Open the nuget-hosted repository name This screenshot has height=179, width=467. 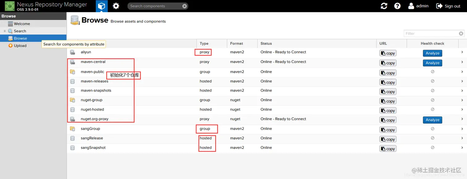point(92,109)
